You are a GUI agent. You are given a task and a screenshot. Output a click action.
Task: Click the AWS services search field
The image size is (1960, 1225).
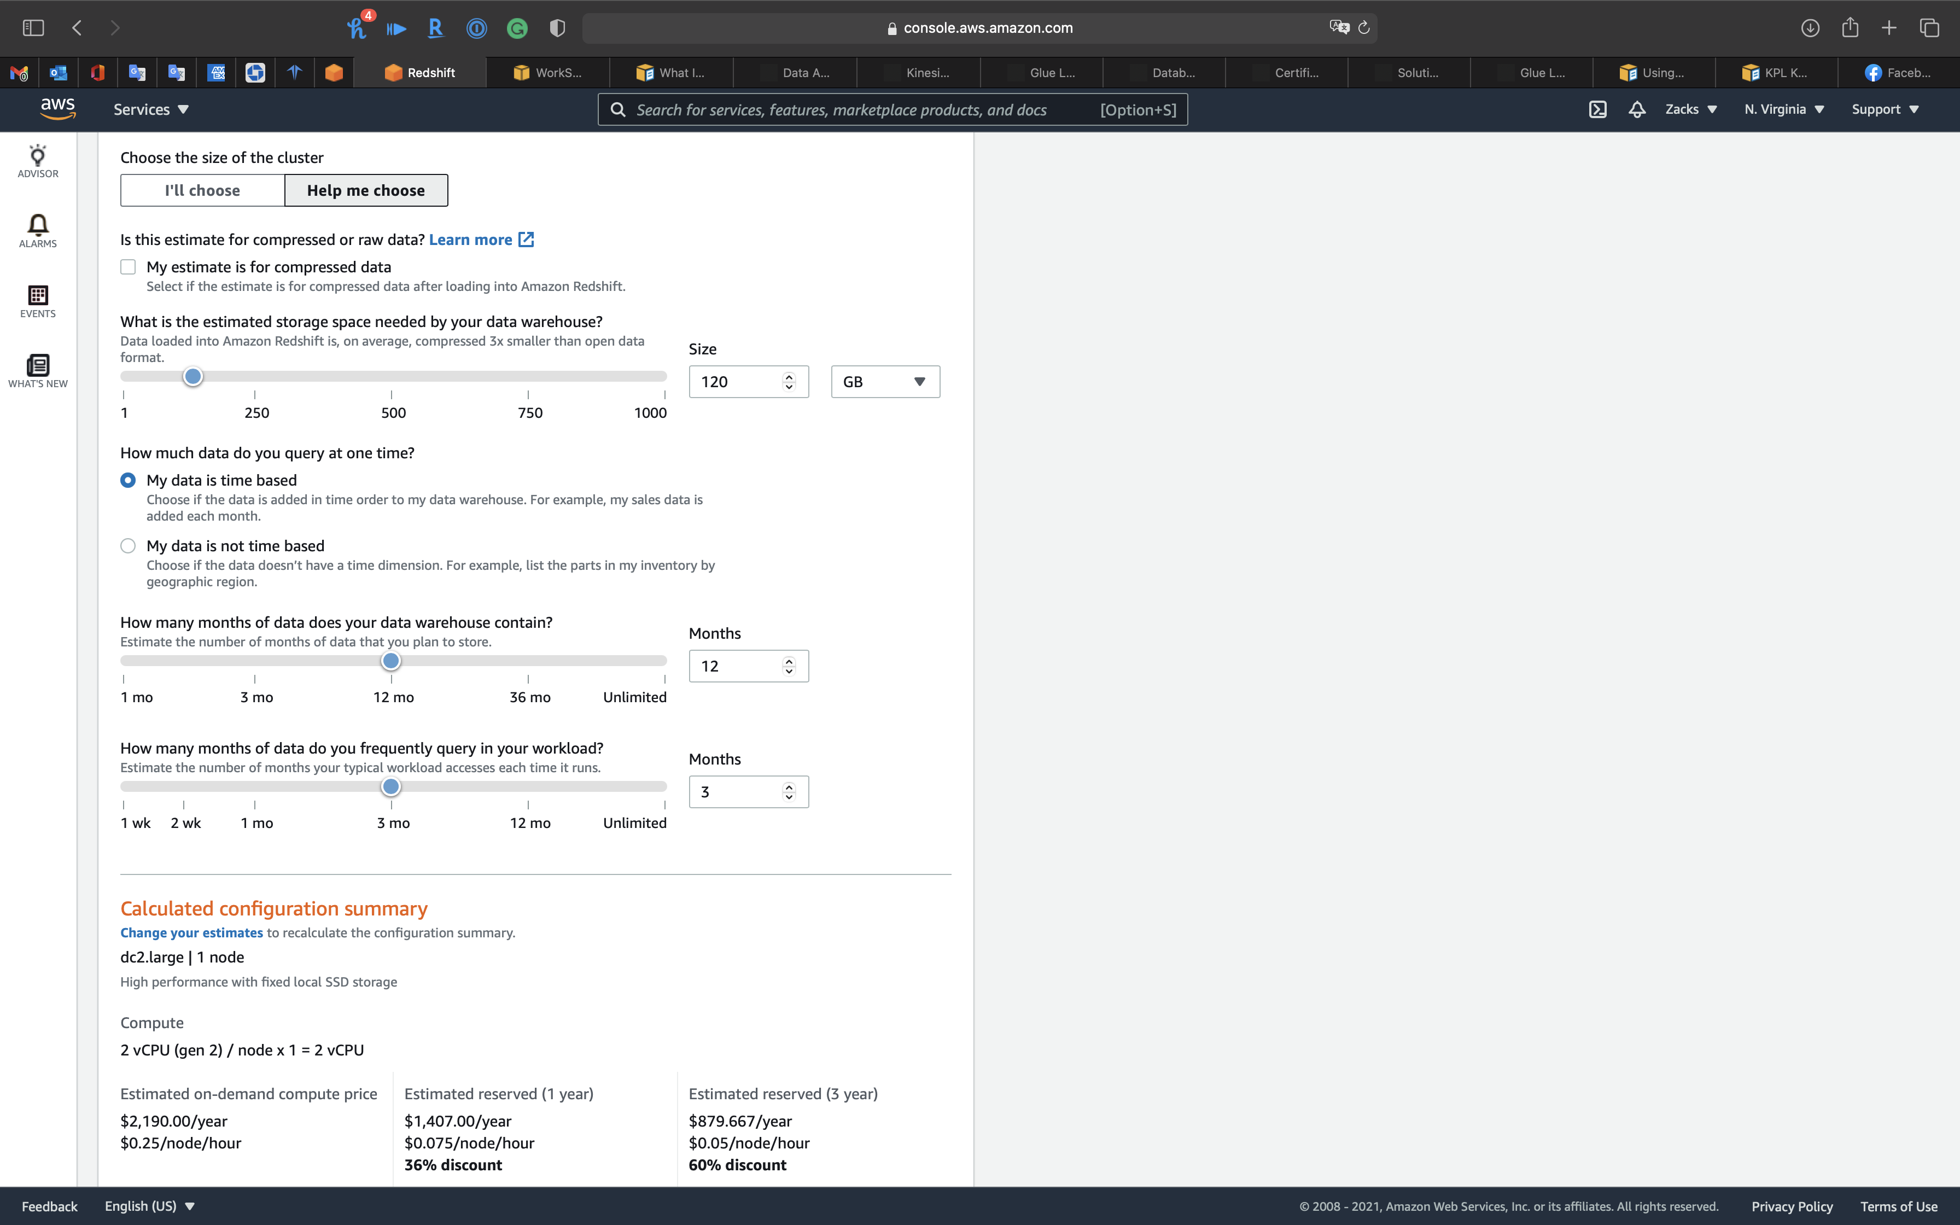(859, 109)
